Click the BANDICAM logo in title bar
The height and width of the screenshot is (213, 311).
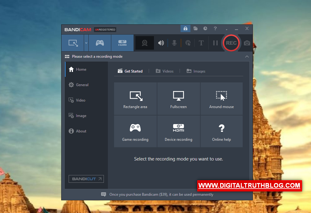point(78,30)
